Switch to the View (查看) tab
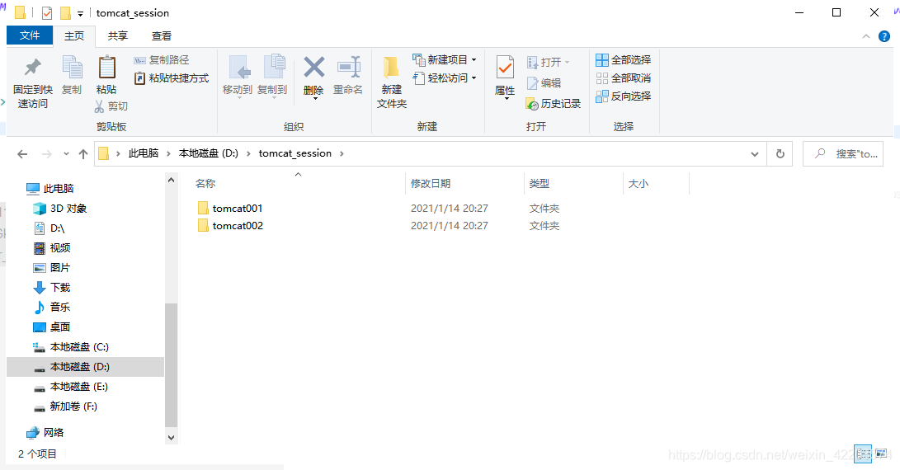Screen dimensions: 900x470 162,36
